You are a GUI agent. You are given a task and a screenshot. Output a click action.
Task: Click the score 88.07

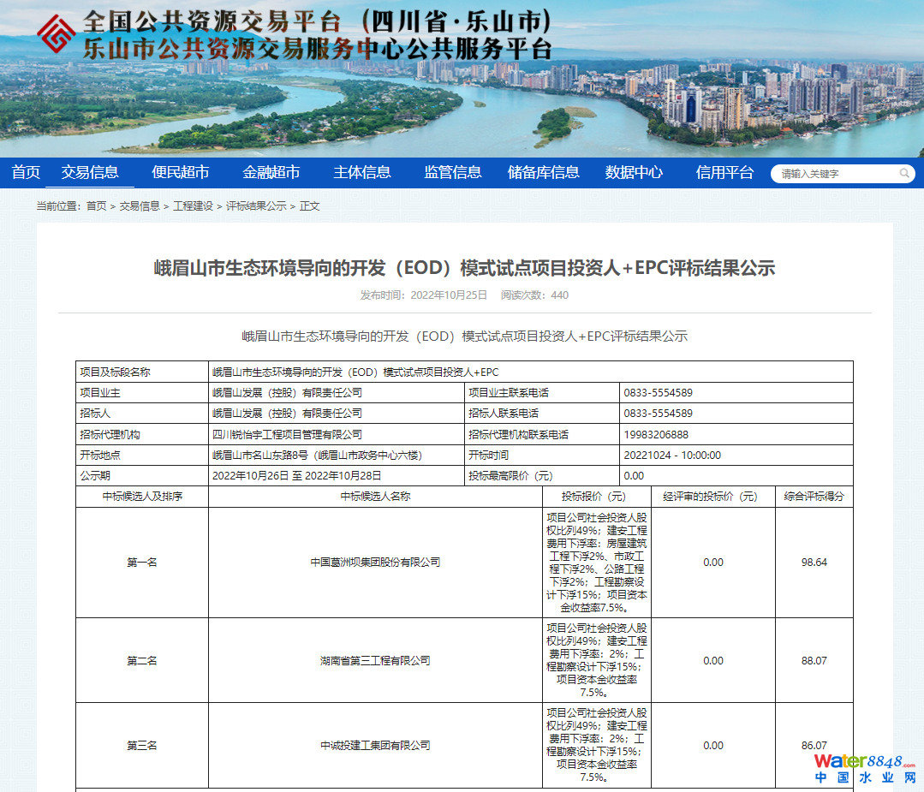pos(814,661)
